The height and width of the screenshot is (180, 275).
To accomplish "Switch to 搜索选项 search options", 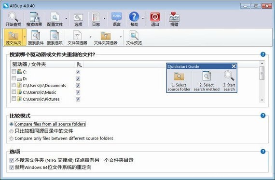I will [55, 38].
